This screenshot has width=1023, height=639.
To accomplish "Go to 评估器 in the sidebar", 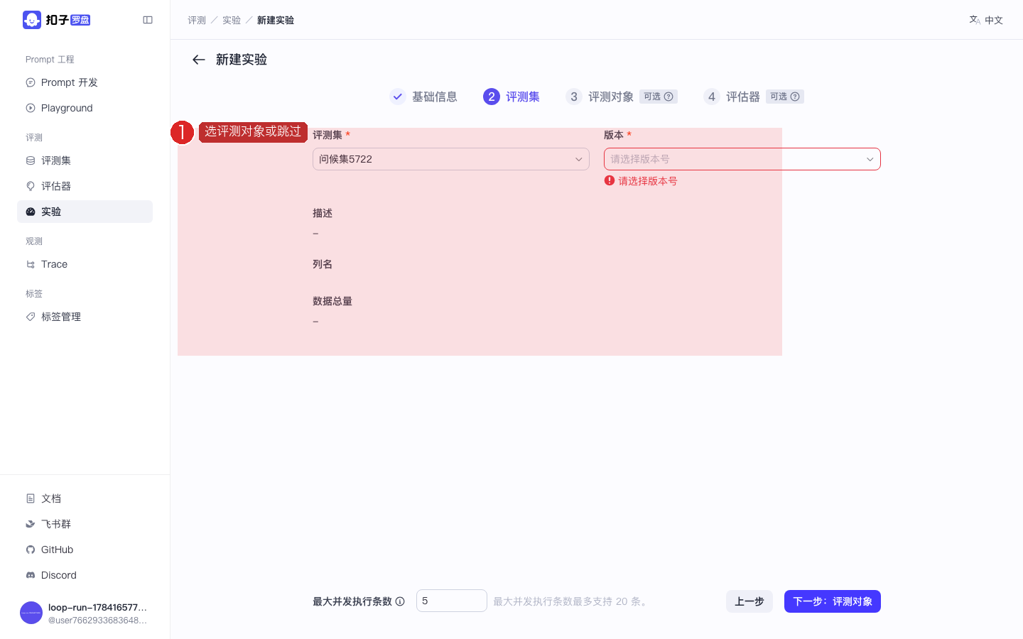I will [x=85, y=186].
